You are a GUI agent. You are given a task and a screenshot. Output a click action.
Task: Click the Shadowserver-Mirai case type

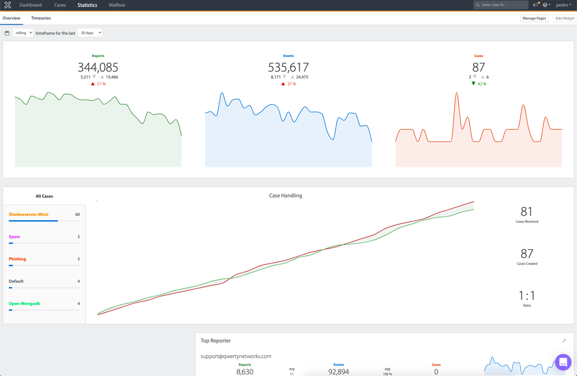coord(28,214)
